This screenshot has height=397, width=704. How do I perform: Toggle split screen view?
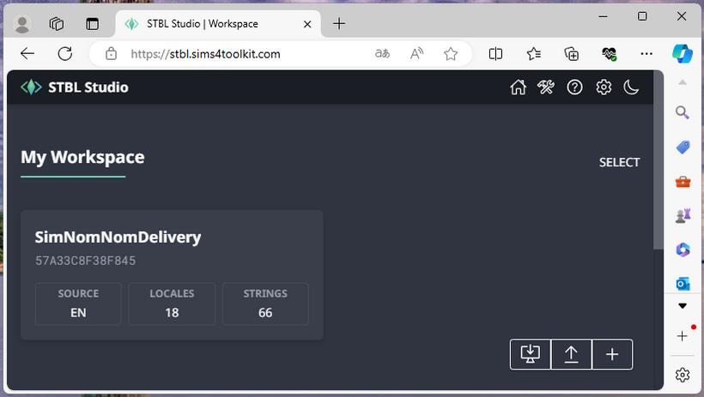tap(495, 54)
